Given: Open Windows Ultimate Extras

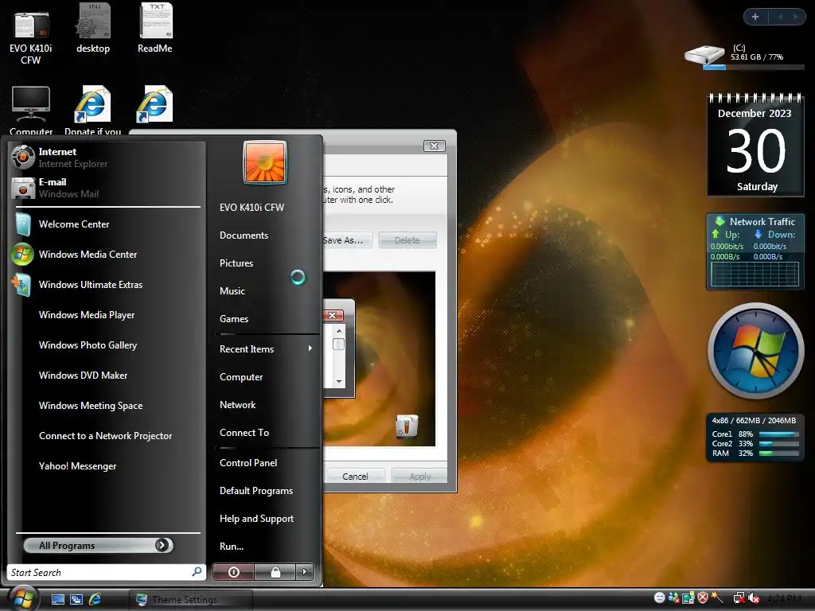Looking at the screenshot, I should [107, 284].
